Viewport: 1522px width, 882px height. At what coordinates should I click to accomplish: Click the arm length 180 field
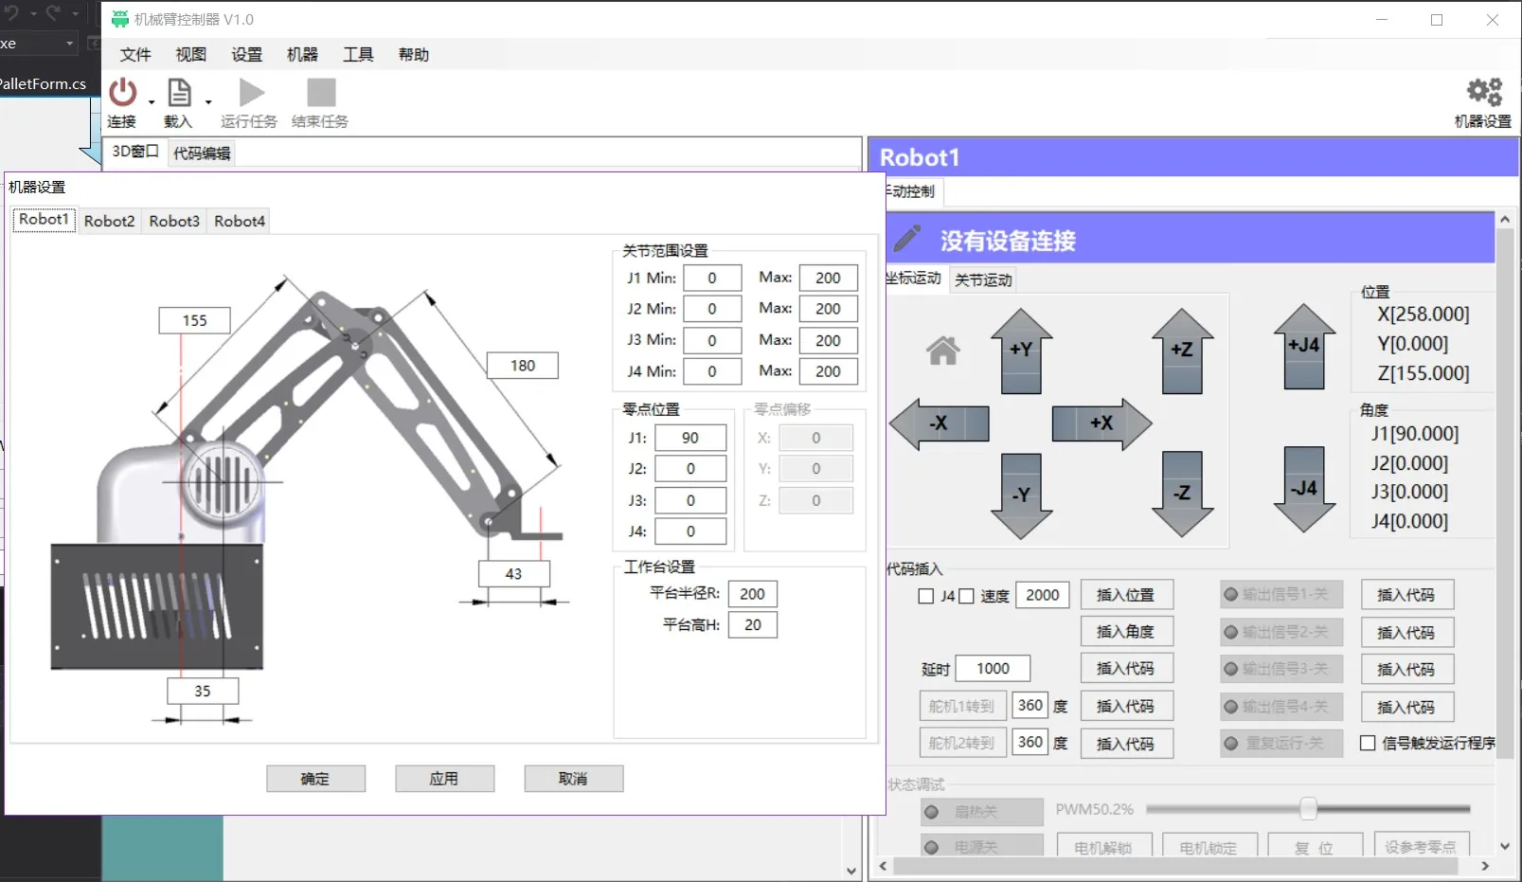coord(523,366)
